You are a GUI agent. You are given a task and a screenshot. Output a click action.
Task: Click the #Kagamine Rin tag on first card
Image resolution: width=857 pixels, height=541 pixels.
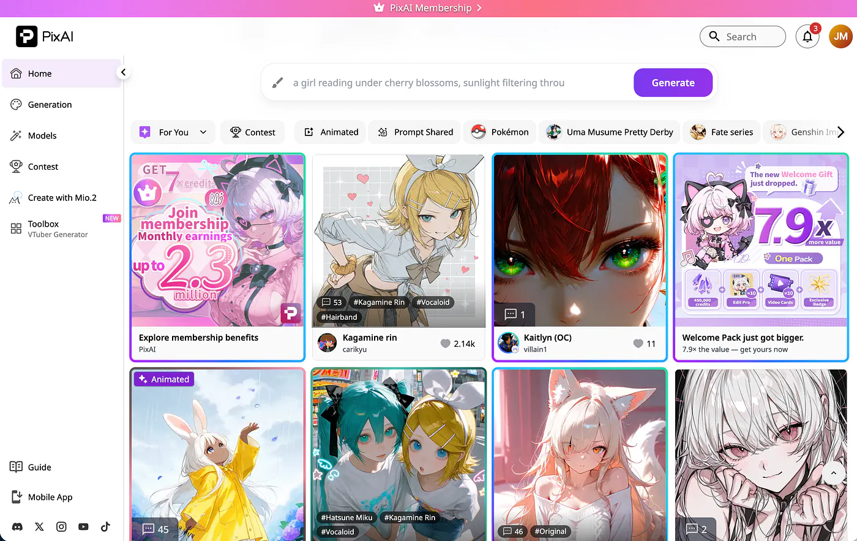(379, 302)
